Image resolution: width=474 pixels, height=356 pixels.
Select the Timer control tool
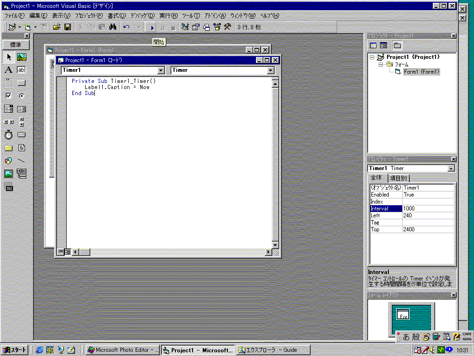(9, 135)
